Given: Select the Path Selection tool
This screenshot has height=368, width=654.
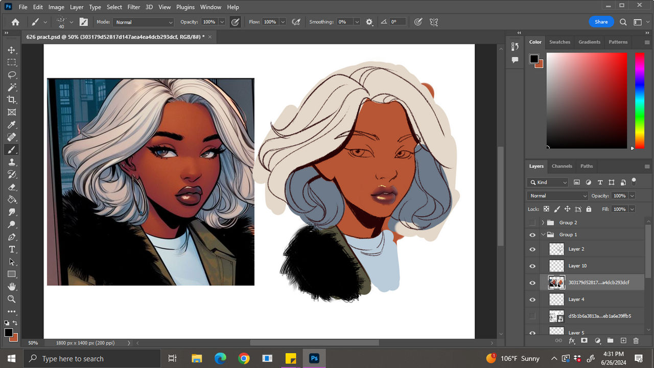Looking at the screenshot, I should [11, 262].
